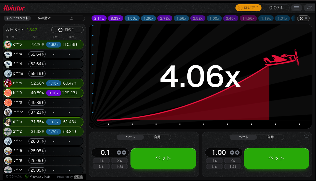Click the 37.23$ bet of m***2
316x181 pixels.
click(37, 112)
